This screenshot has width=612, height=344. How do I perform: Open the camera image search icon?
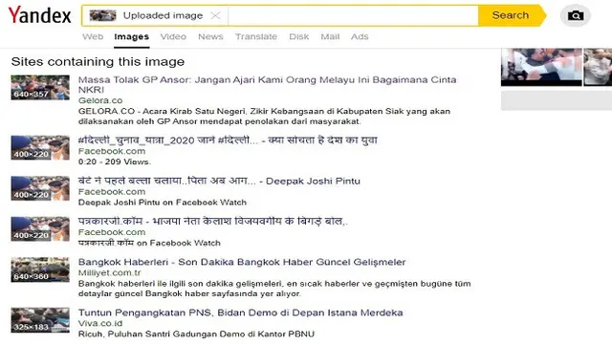[576, 15]
